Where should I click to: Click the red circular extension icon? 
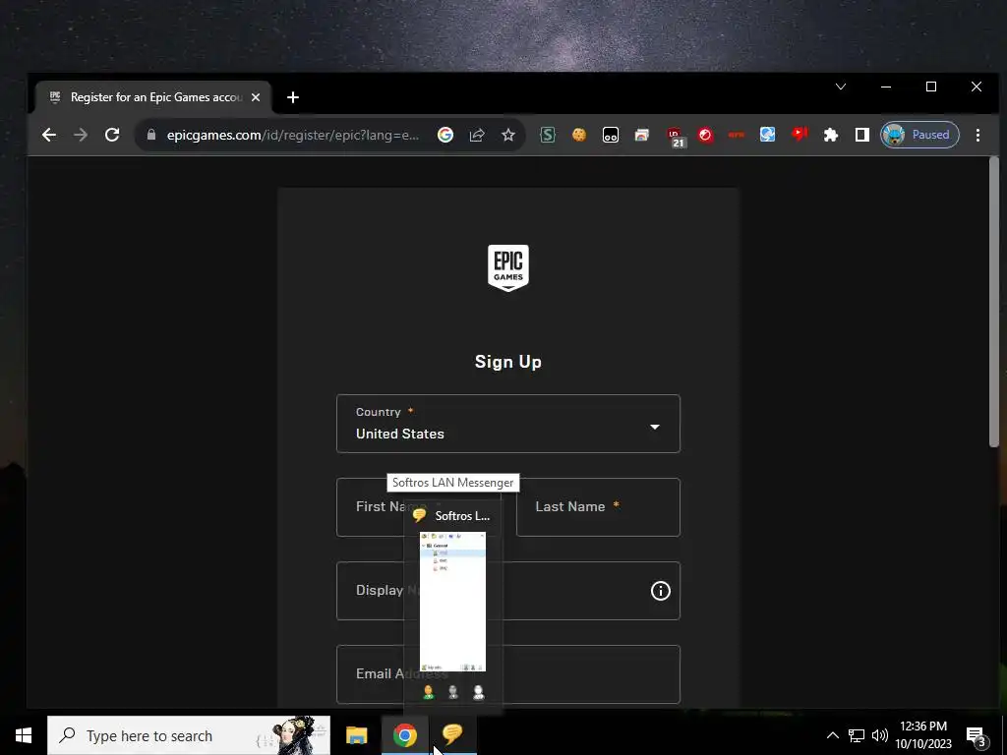[705, 135]
